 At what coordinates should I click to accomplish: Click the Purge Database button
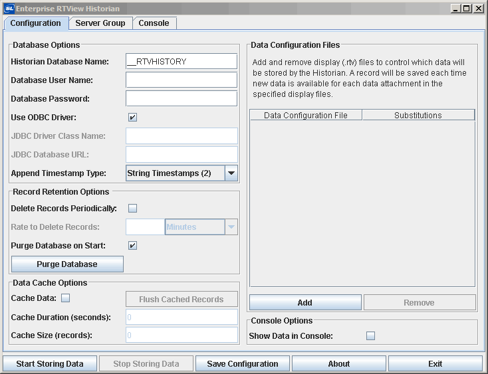coord(67,264)
